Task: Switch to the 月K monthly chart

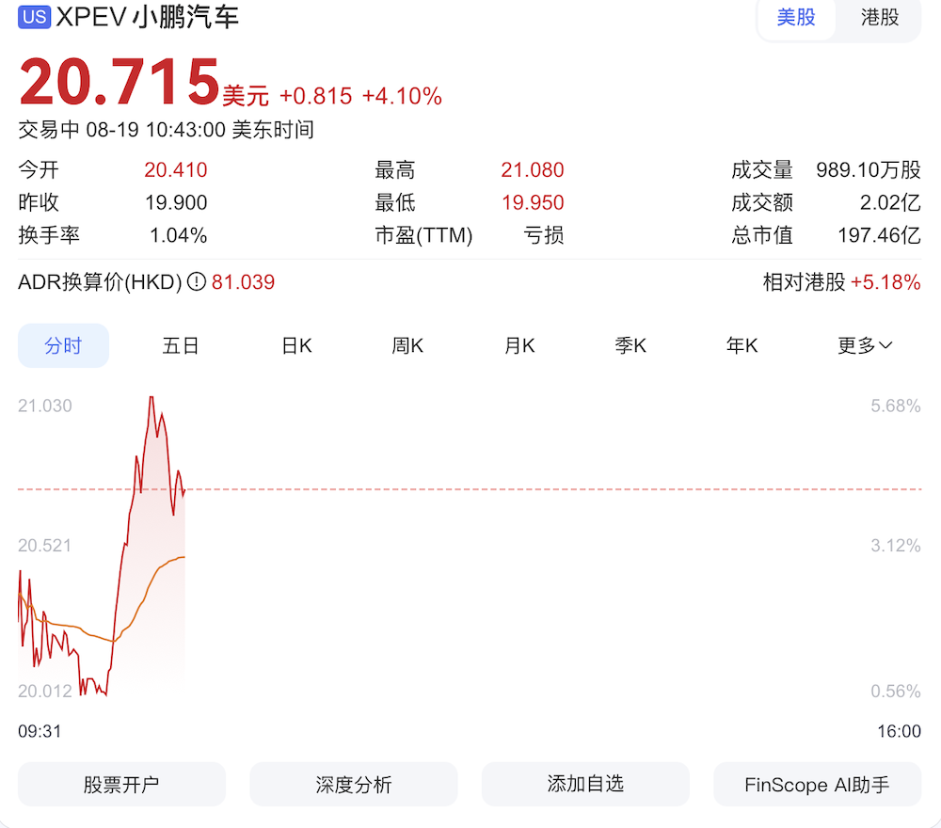Action: (x=518, y=345)
